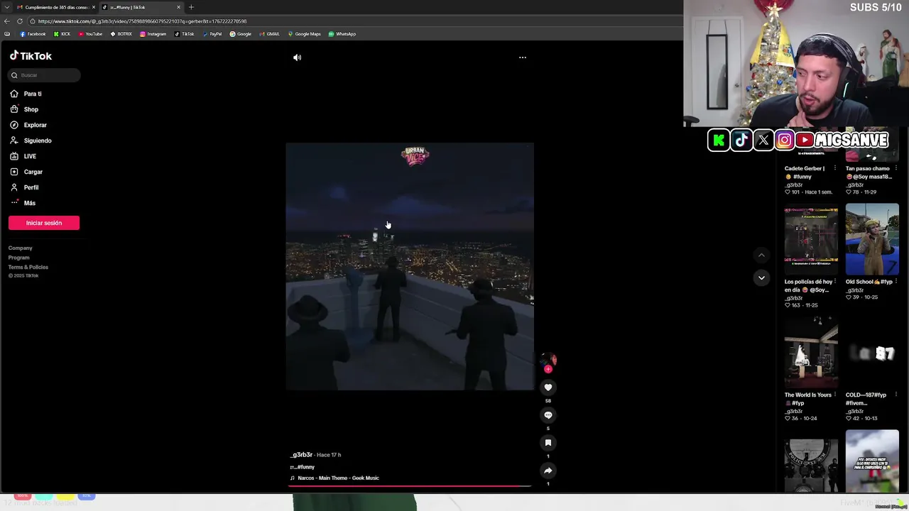This screenshot has height=511, width=909.
Task: Open the Los policías dé hoy video thumbnail
Action: (x=811, y=239)
